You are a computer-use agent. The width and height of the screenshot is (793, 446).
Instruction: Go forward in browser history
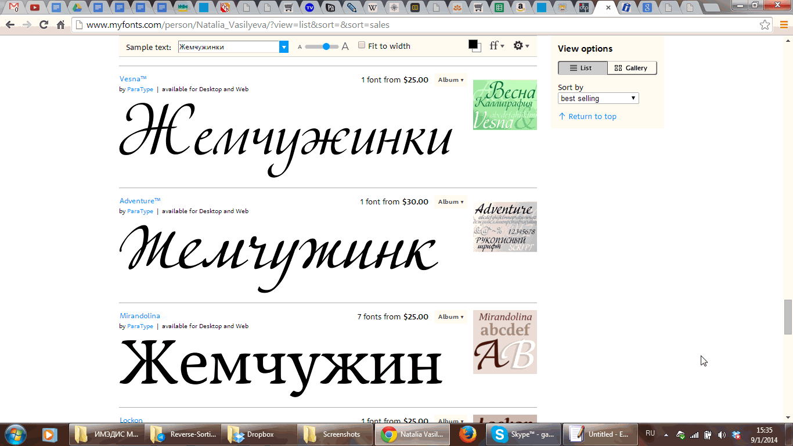click(x=27, y=25)
